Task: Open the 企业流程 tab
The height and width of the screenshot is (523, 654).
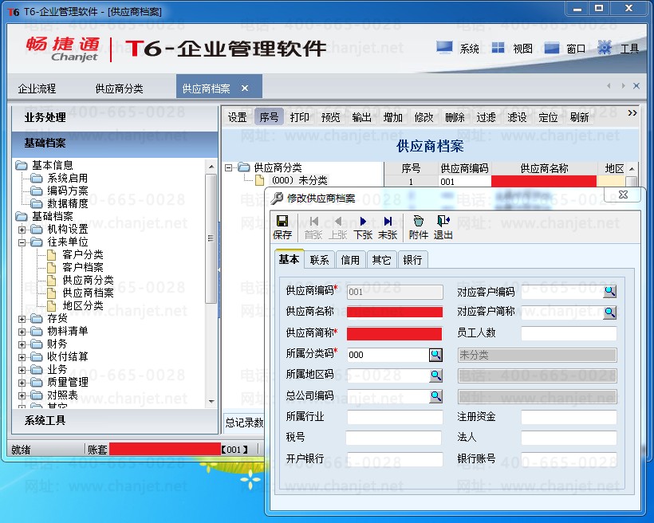Action: (37, 88)
